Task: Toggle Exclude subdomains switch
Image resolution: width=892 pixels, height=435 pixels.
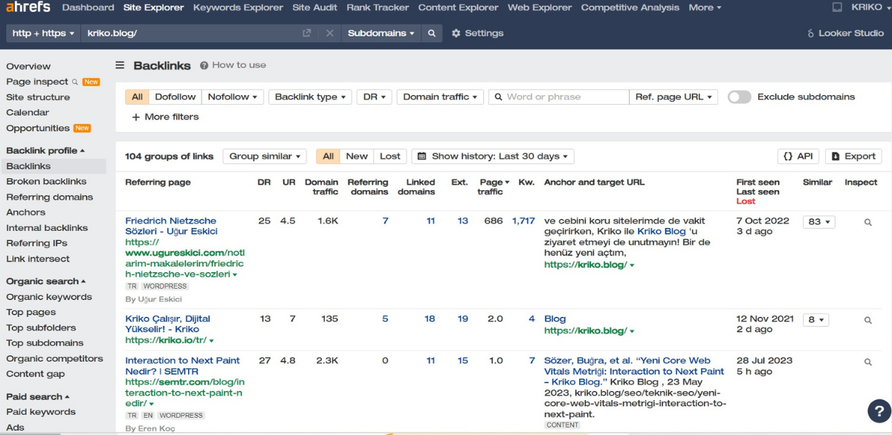Action: pyautogui.click(x=739, y=97)
